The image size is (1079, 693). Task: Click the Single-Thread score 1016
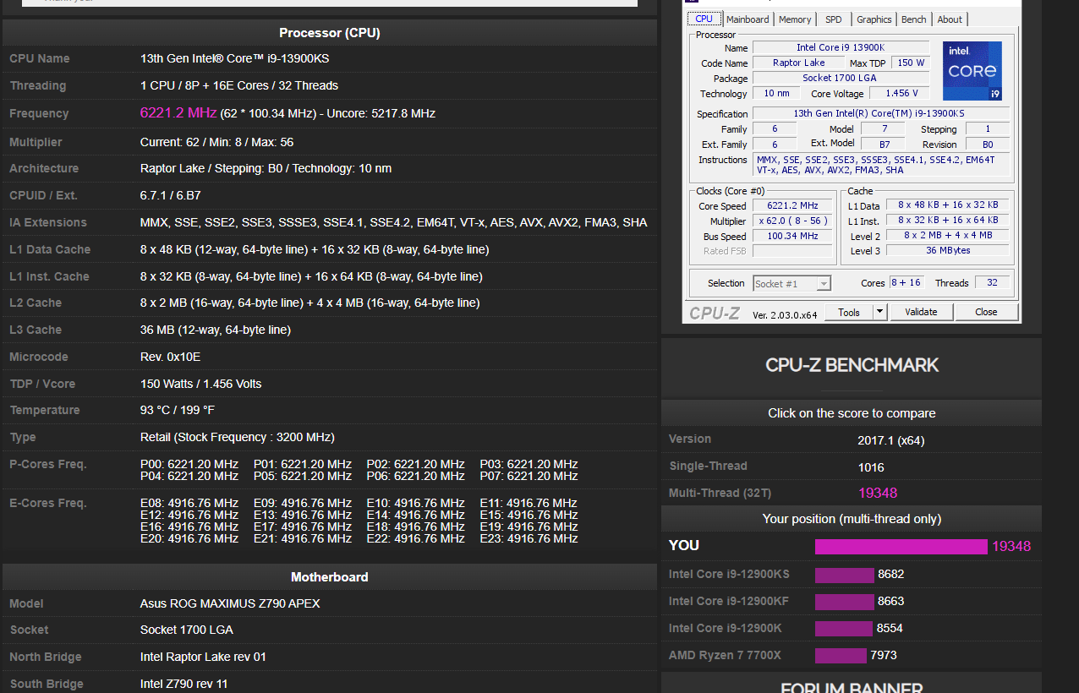click(871, 467)
